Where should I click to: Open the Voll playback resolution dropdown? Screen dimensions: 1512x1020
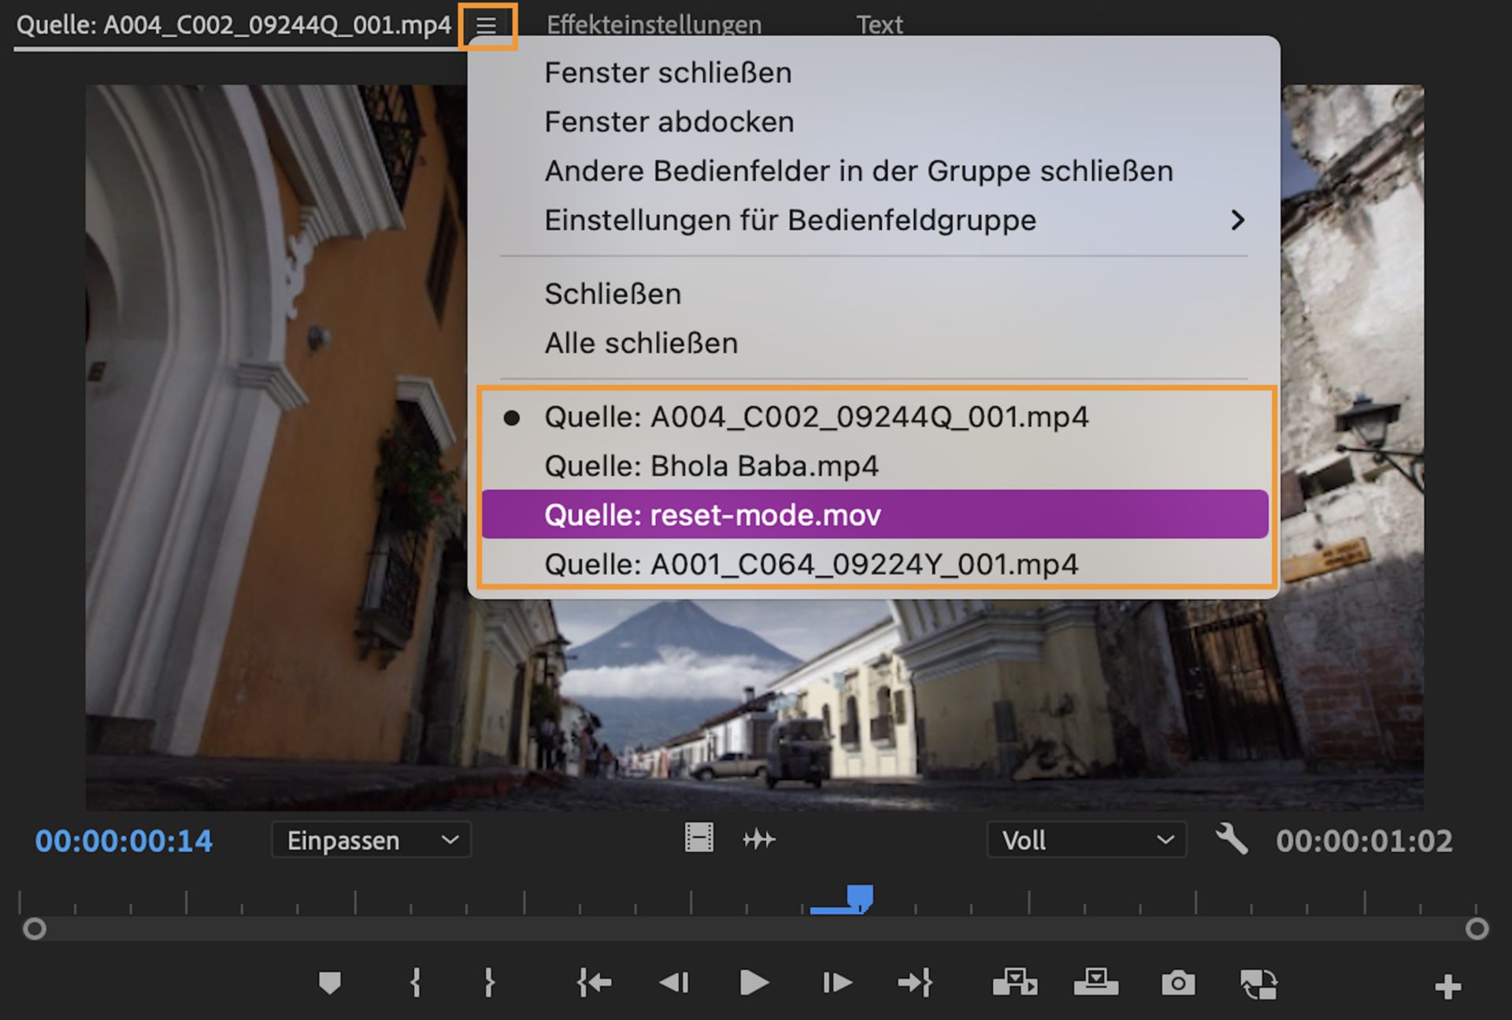tap(1087, 840)
